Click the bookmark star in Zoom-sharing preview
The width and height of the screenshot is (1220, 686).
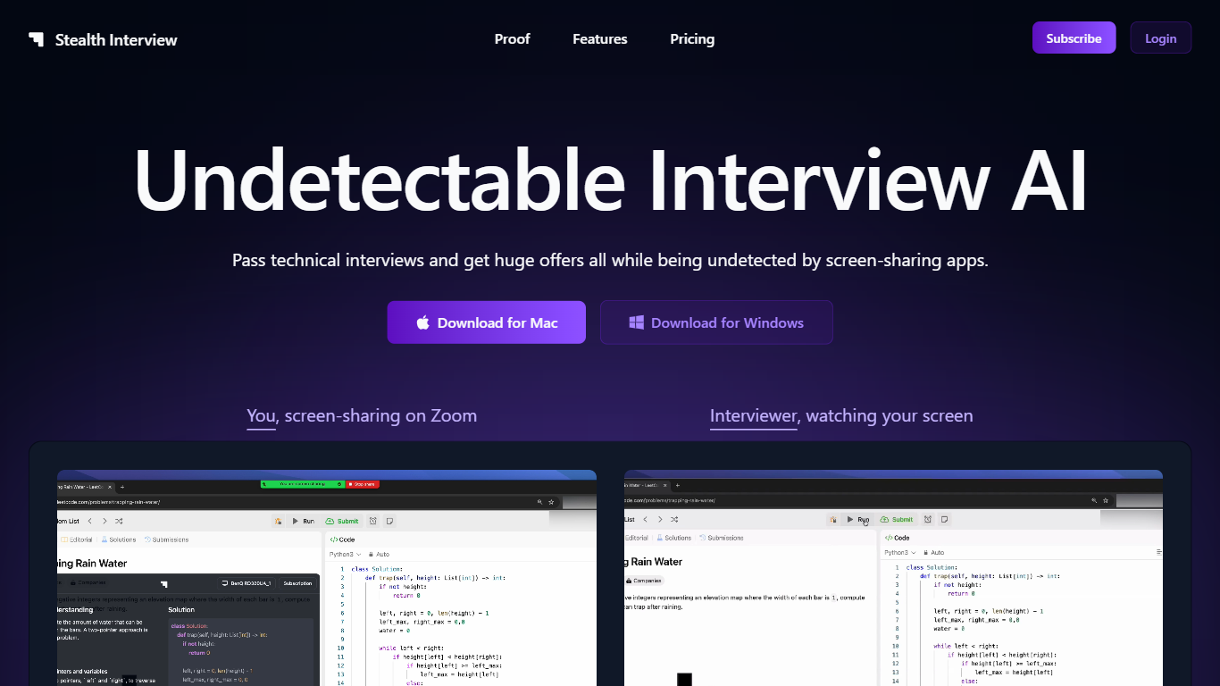[x=551, y=502]
